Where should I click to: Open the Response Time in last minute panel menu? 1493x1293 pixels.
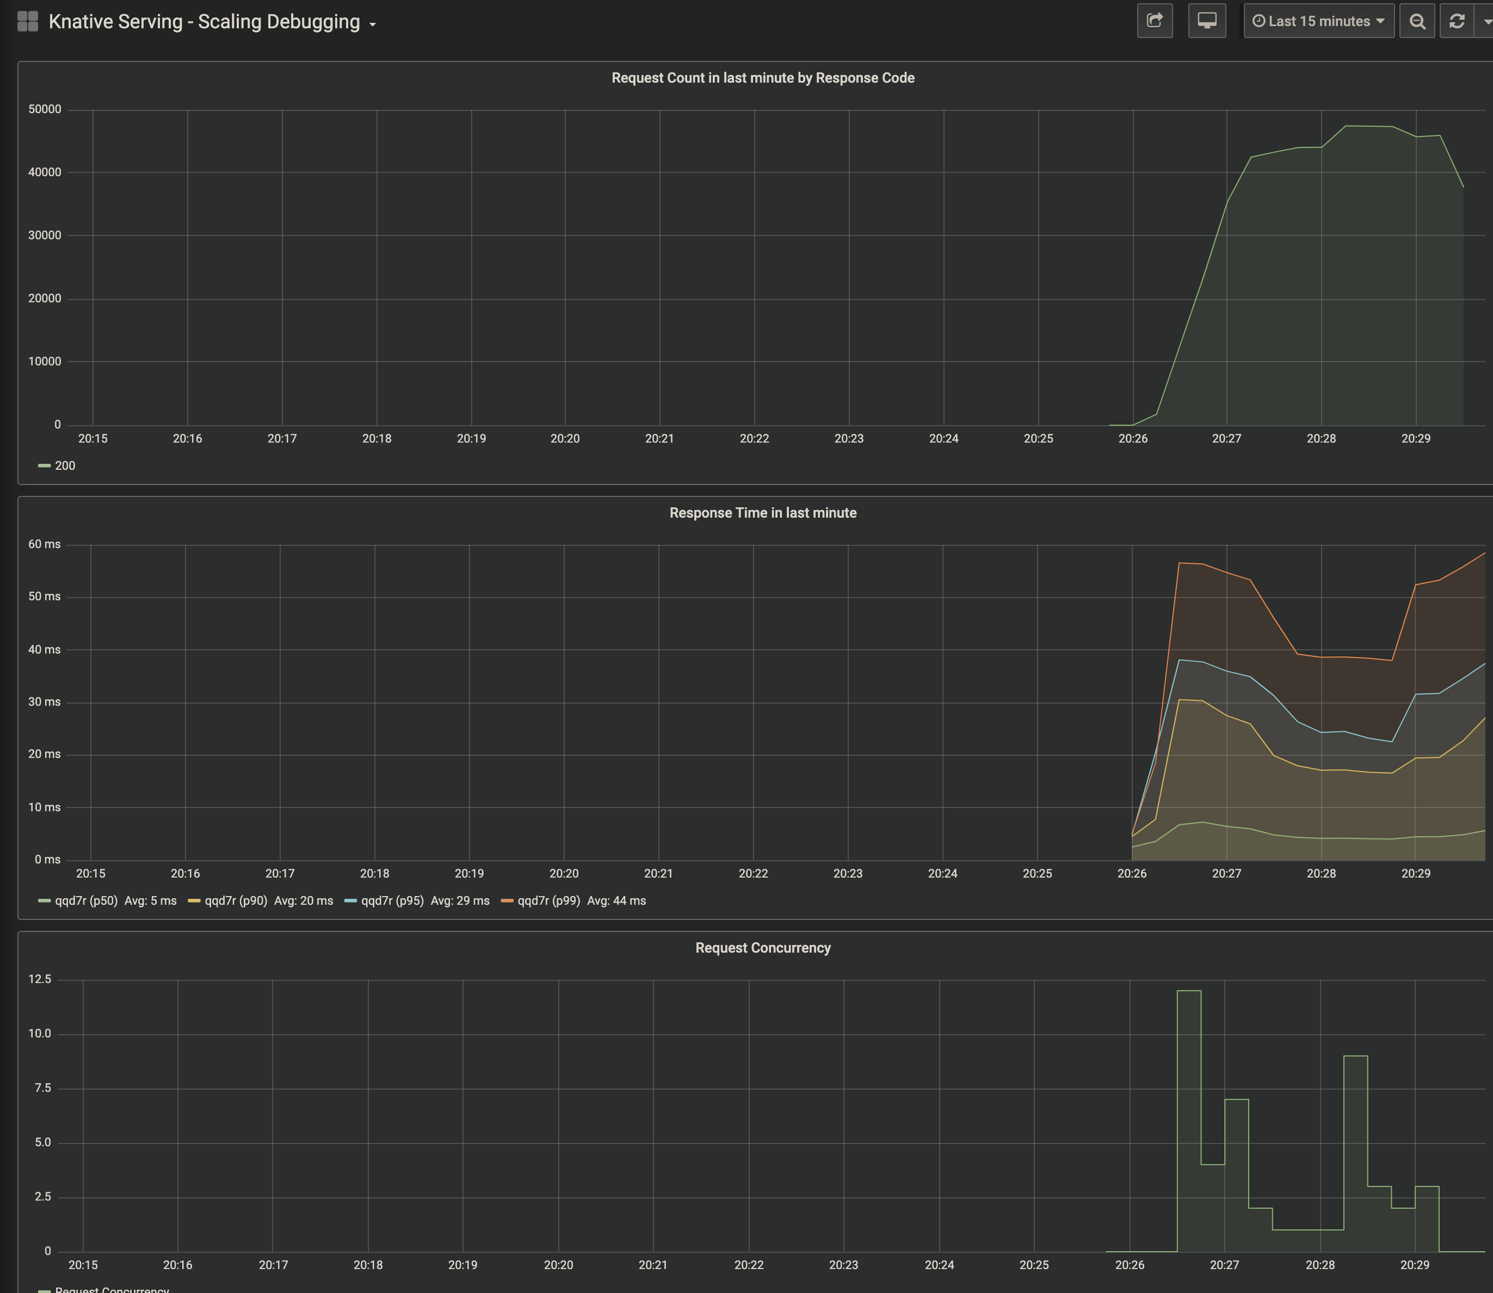tap(762, 513)
